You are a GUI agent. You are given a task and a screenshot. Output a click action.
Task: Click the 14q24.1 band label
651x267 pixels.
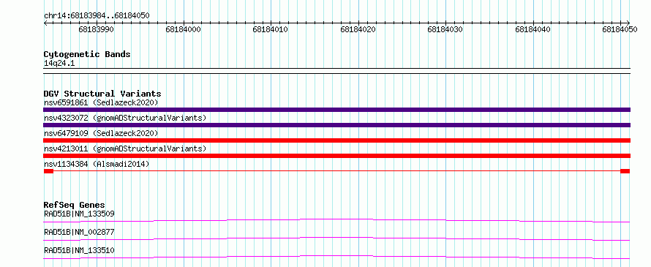click(x=59, y=64)
